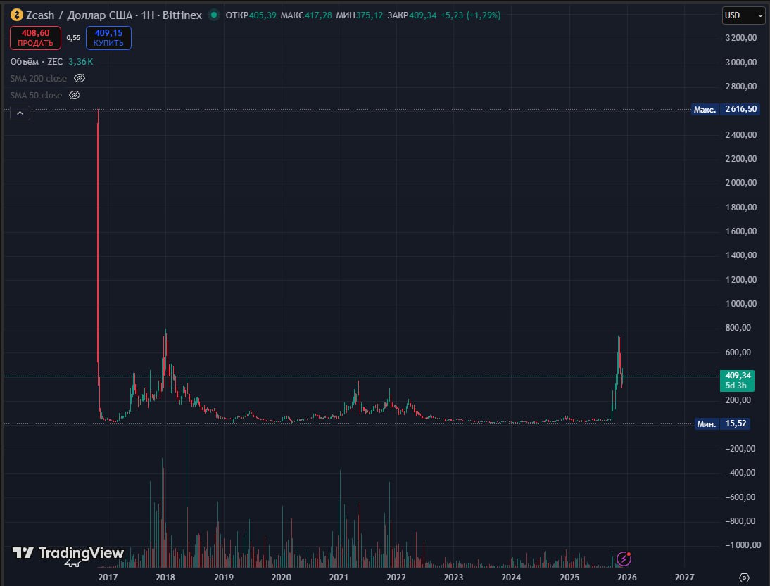Viewport: 770px width, 586px height.
Task: Click the Макс. 2616,50 price label
Action: [725, 110]
